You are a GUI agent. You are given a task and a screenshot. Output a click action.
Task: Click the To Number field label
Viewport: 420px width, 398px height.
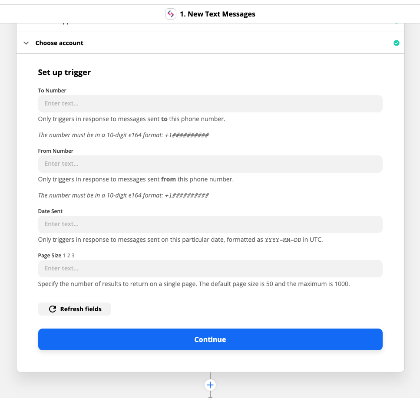52,90
